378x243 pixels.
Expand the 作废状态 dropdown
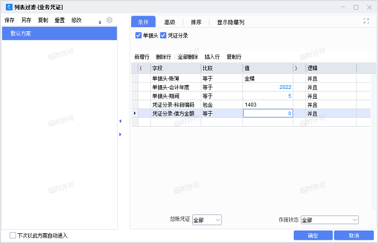coord(329,220)
